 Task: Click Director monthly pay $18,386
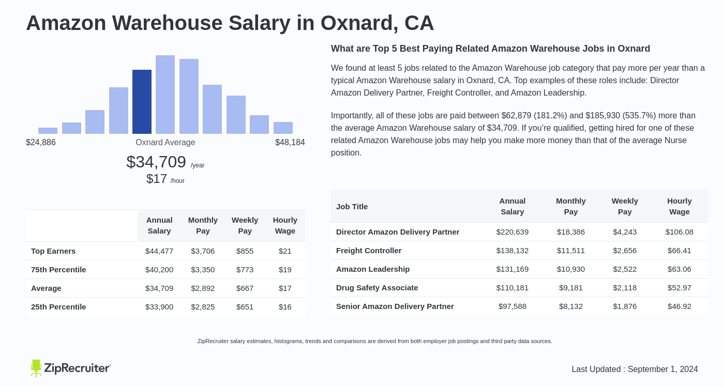point(571,232)
